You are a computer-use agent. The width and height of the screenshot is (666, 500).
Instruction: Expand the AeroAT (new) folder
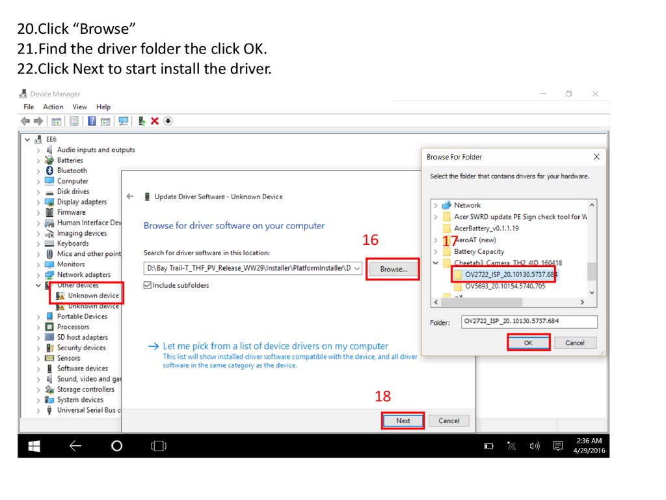435,240
